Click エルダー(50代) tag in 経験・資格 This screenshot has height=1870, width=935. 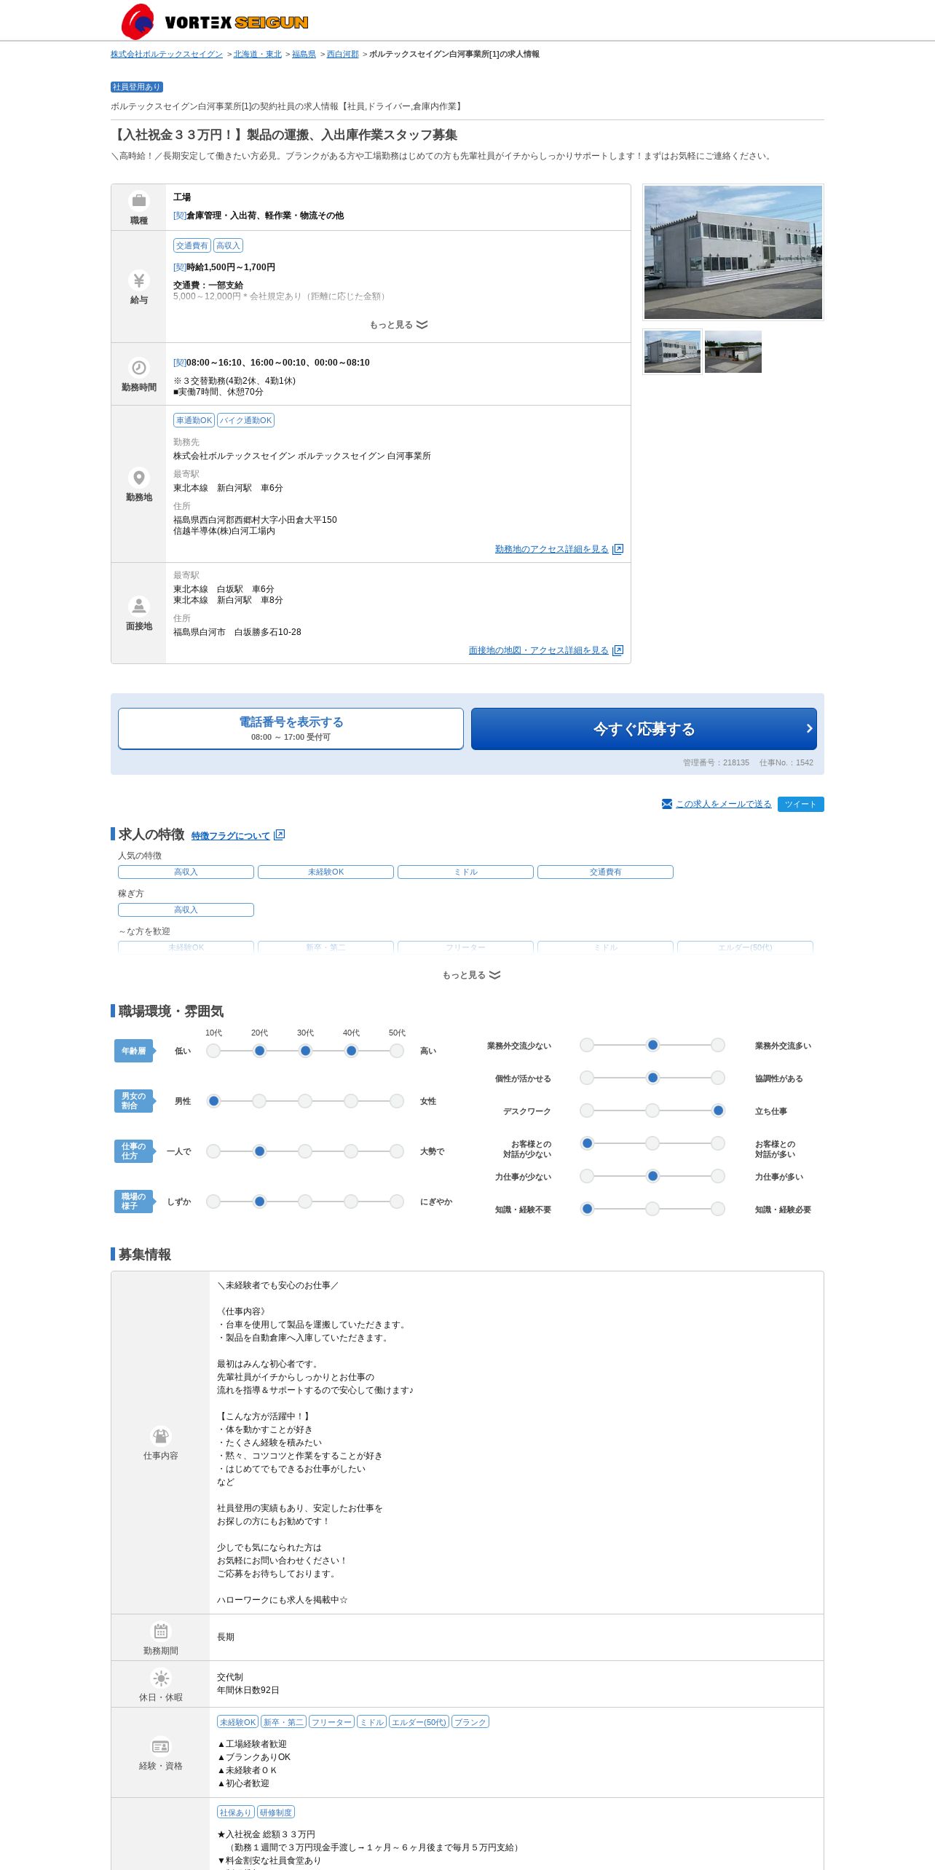coord(419,1722)
